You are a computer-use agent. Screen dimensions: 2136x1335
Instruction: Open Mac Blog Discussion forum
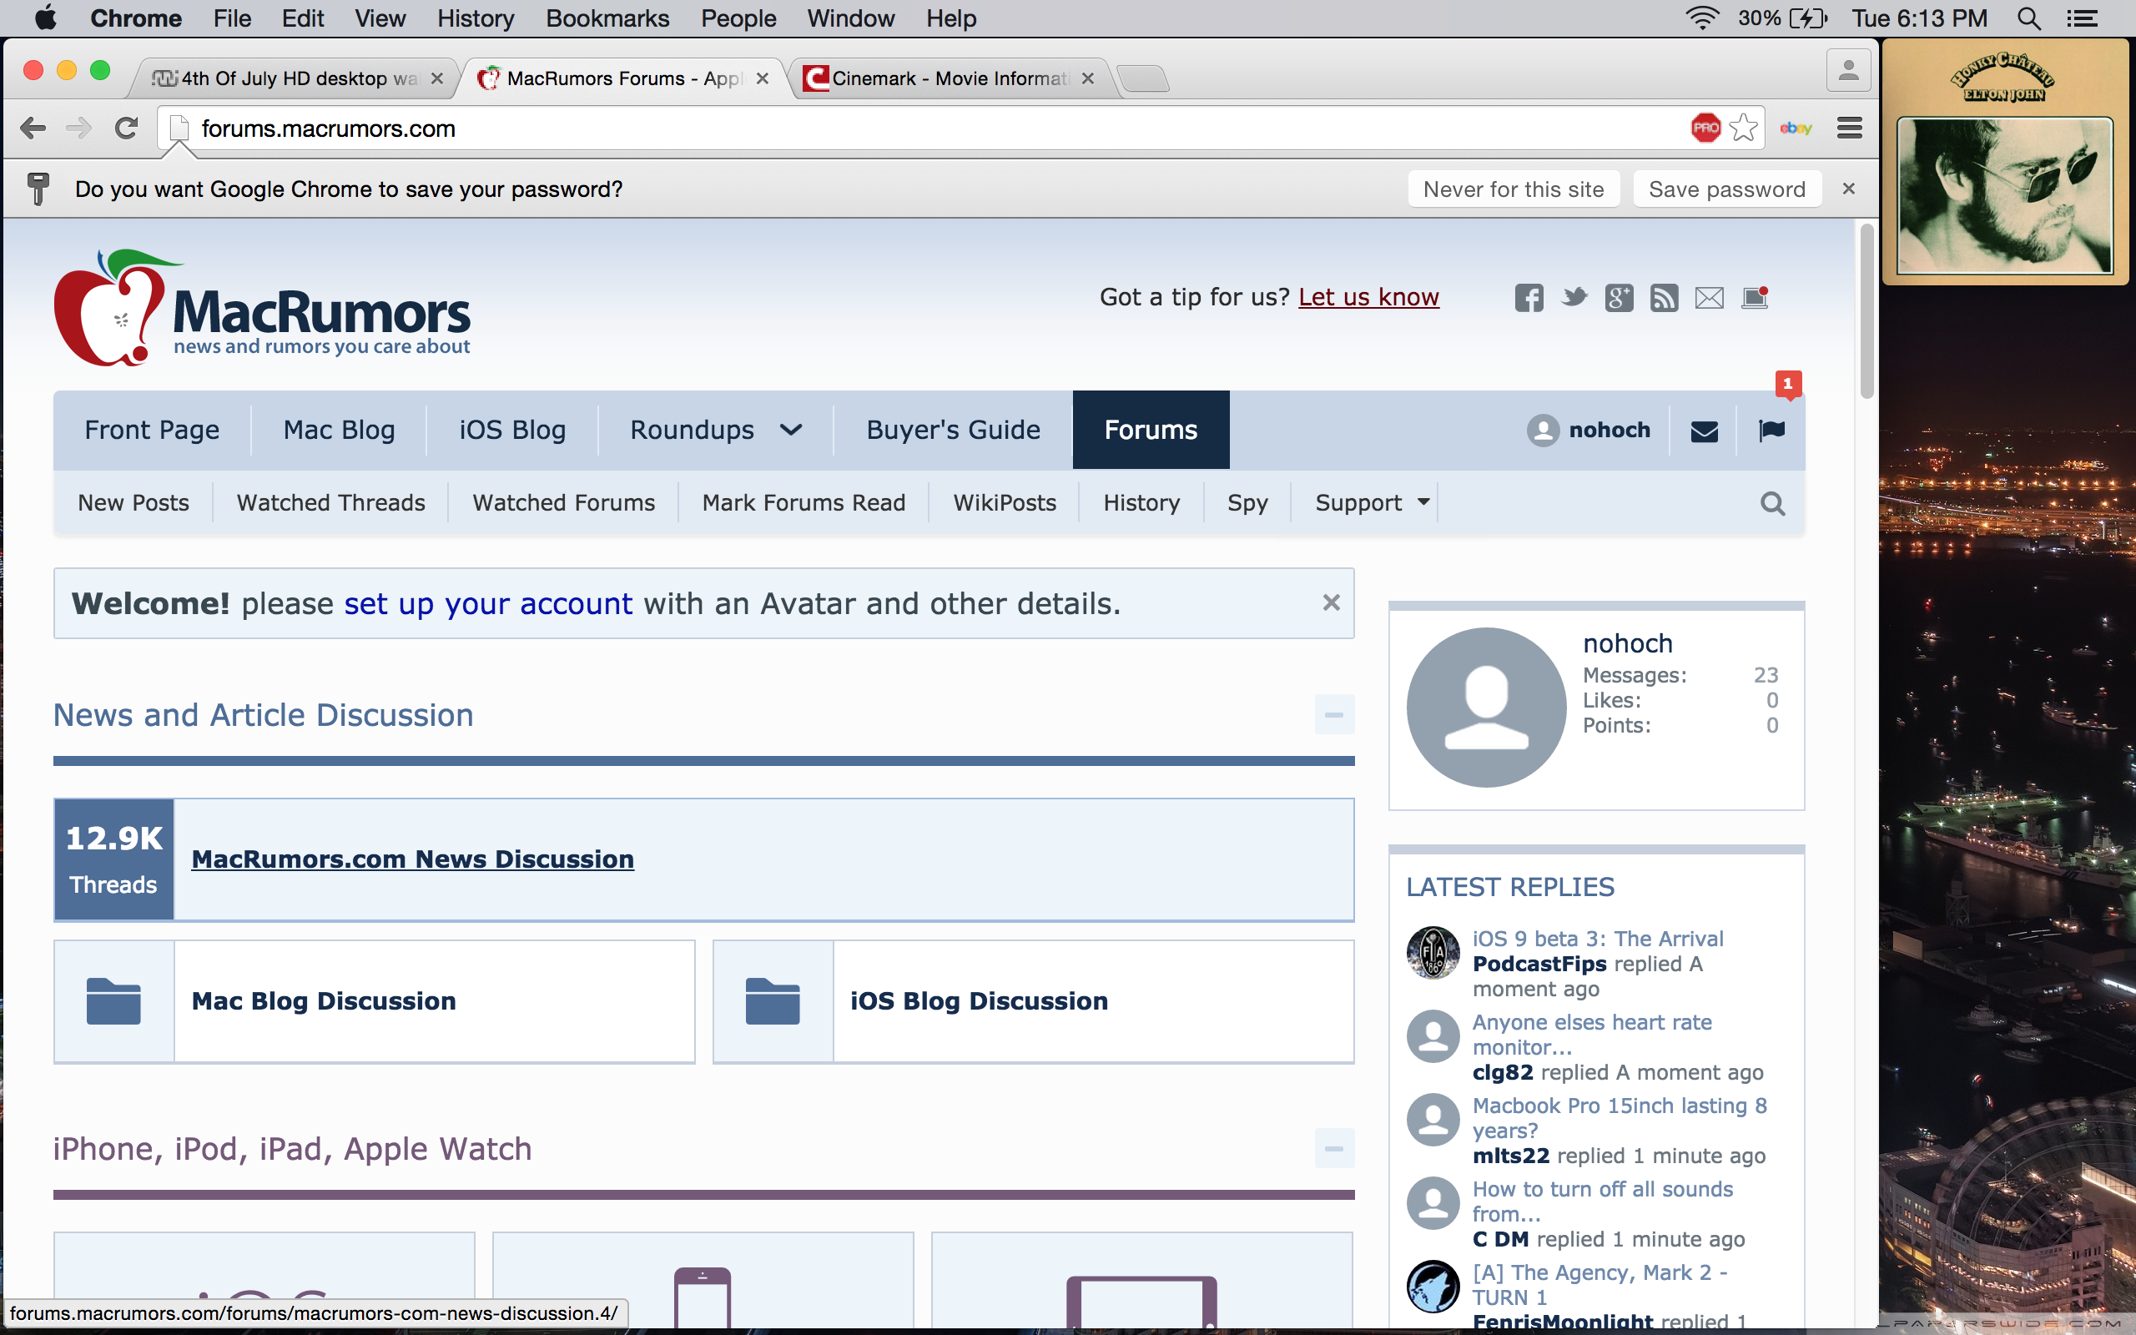click(x=324, y=1001)
